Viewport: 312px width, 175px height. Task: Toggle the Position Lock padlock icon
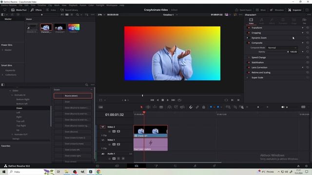204,107
